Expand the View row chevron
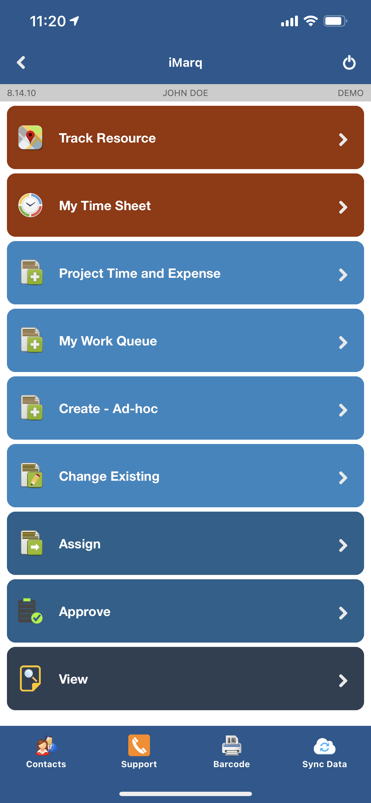Viewport: 371px width, 803px height. click(343, 681)
